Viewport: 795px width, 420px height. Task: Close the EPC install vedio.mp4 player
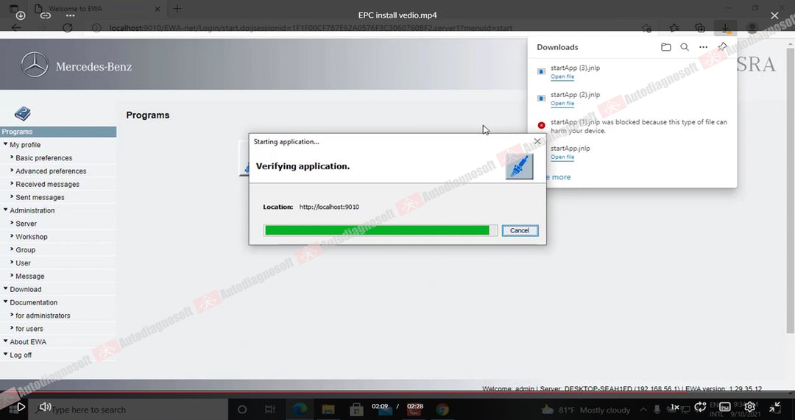[774, 15]
